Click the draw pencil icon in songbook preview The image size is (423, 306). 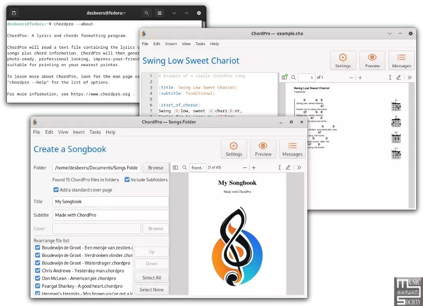pos(288,167)
